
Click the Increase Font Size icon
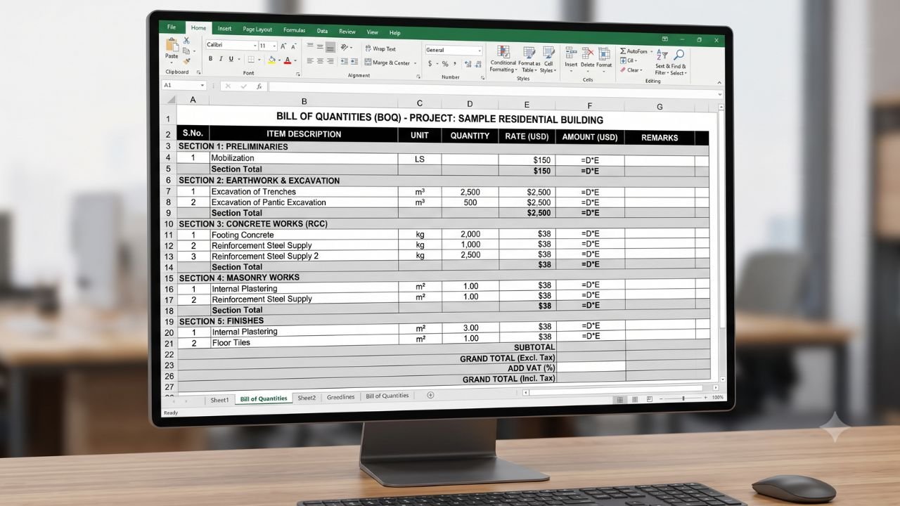click(283, 46)
